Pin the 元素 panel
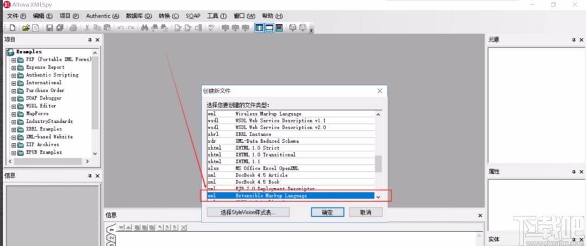 click(x=574, y=40)
